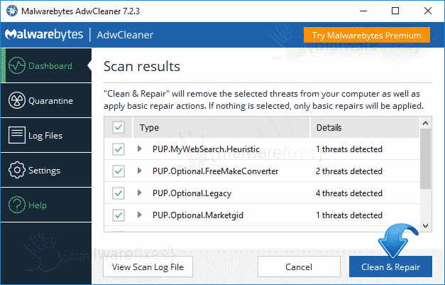The height and width of the screenshot is (285, 445).
Task: Select the PUP.MyWebSearch.Heuristic entry text
Action: 206,149
